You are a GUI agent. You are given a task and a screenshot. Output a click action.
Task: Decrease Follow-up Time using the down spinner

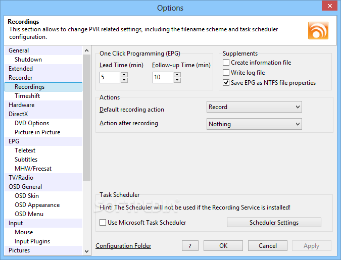pos(177,80)
